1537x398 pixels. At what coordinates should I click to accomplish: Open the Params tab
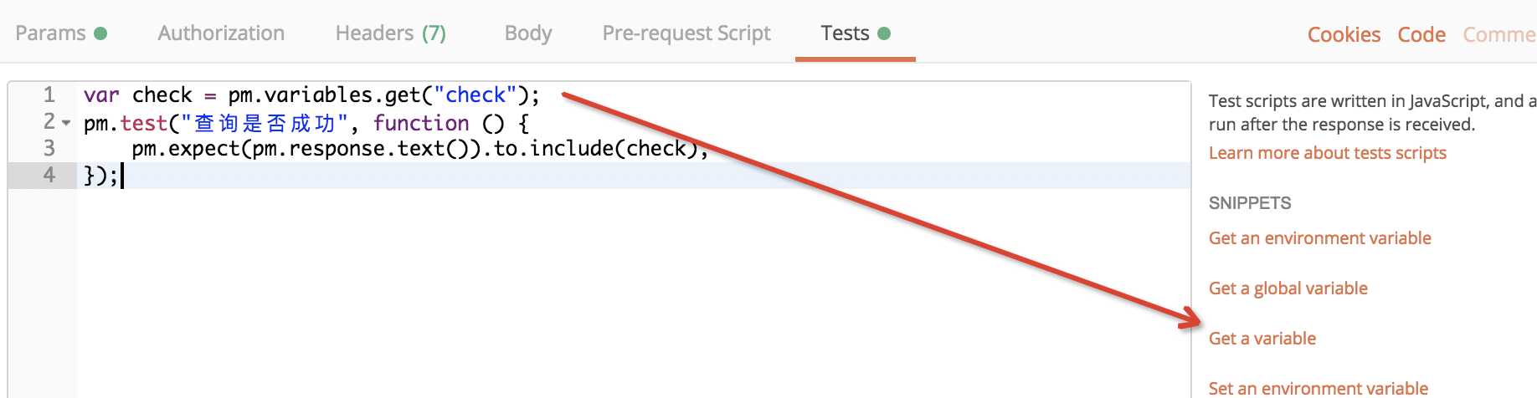point(60,33)
